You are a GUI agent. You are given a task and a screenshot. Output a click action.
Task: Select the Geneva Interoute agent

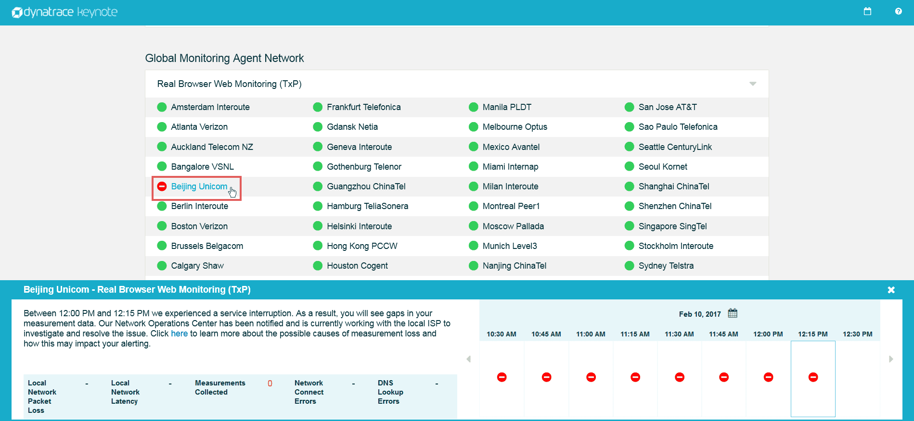[360, 147]
